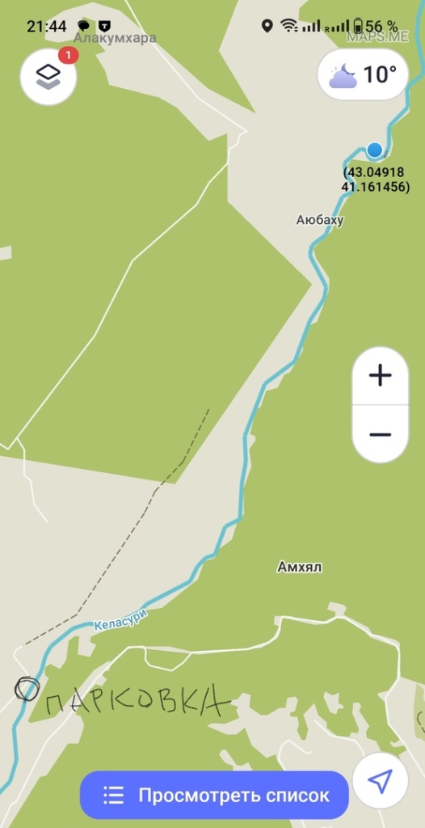Tap the Келасури river label
The image size is (425, 828).
(x=120, y=619)
